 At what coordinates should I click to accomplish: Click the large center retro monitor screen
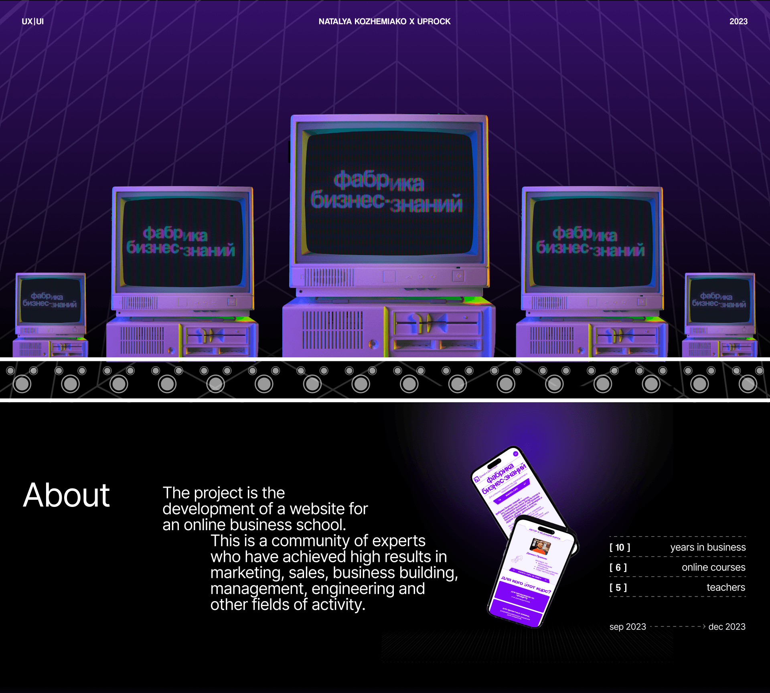click(x=388, y=192)
